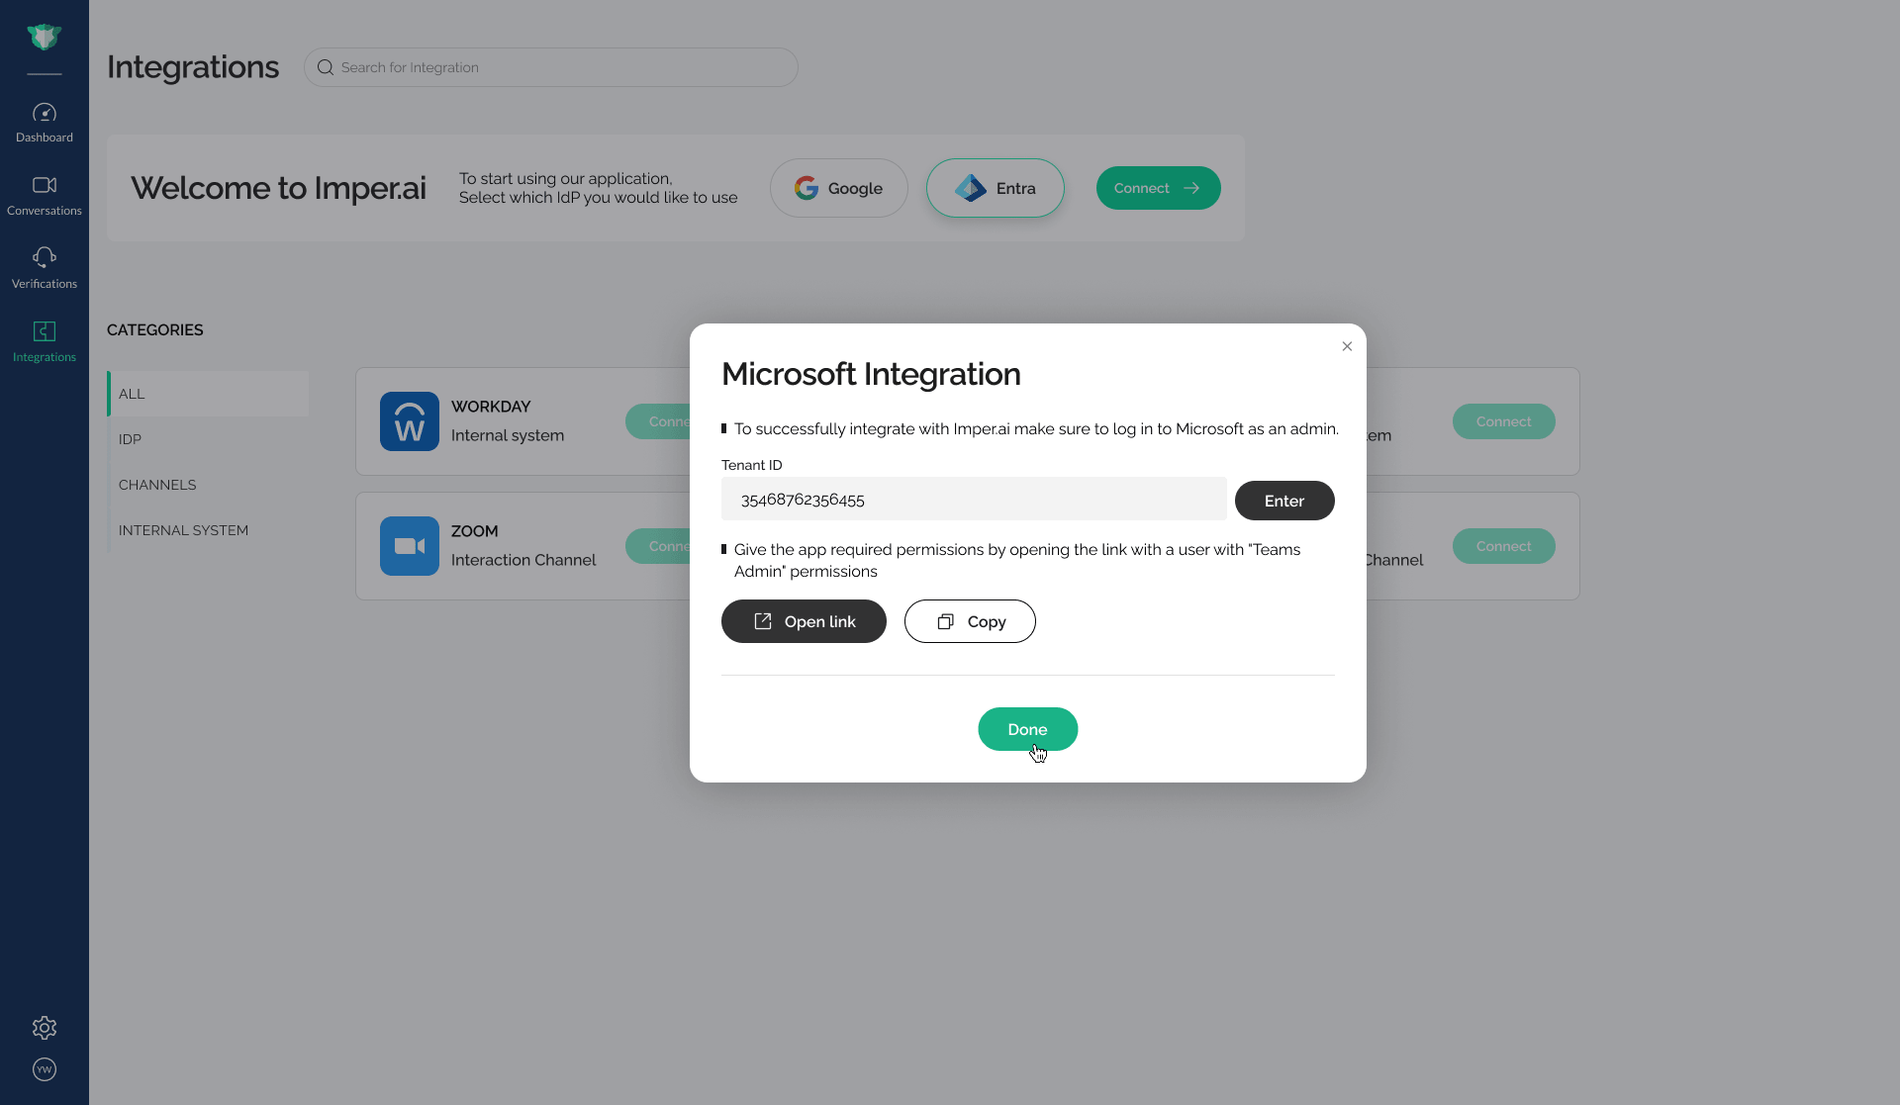
Task: Open Dashboard from the sidebar
Action: (x=44, y=121)
